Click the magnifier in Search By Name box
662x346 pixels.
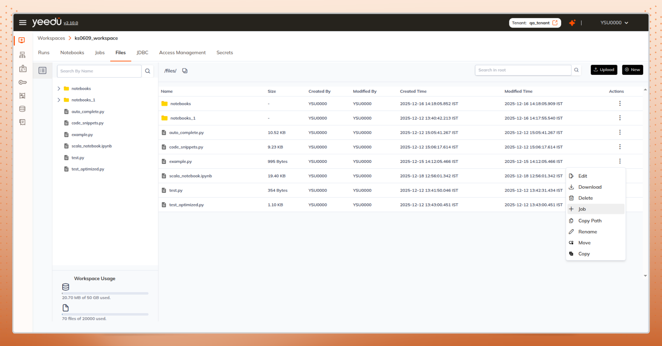tap(147, 71)
